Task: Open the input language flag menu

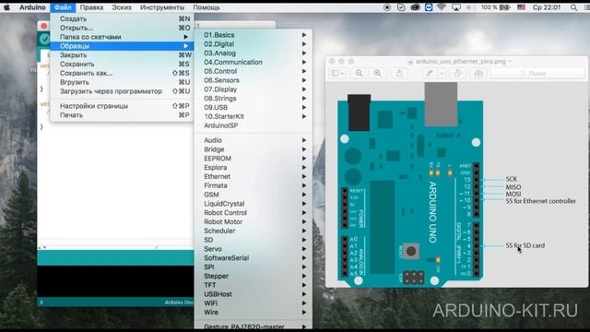Action: tap(521, 7)
